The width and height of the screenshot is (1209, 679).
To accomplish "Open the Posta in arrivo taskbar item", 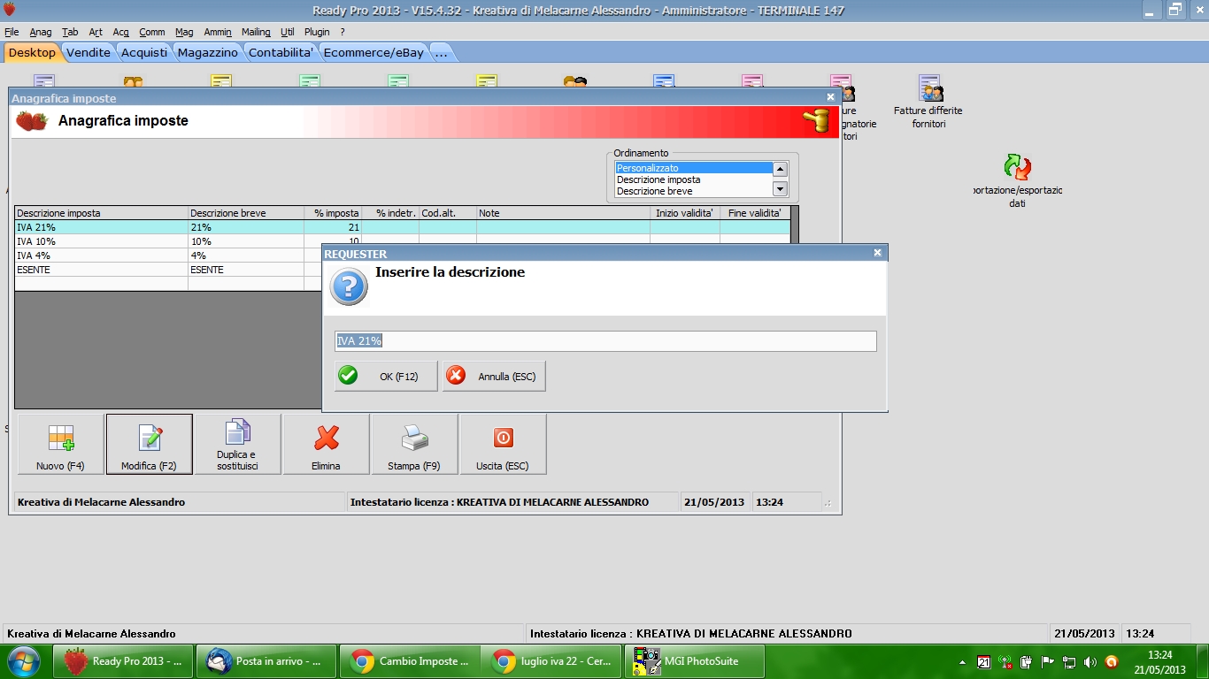I will pyautogui.click(x=266, y=661).
